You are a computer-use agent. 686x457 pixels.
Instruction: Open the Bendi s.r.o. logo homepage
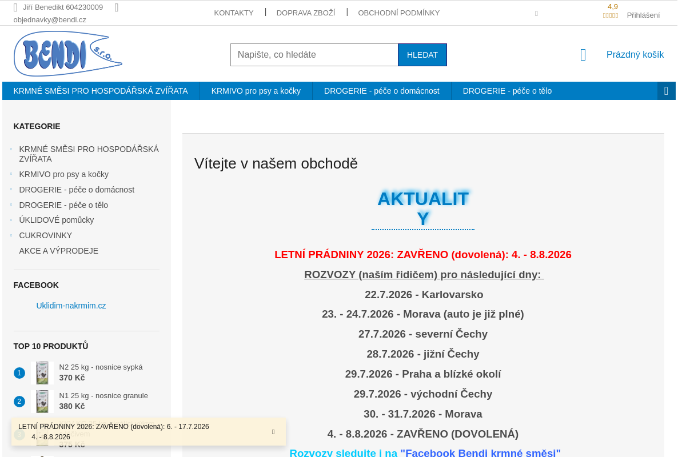[x=67, y=54]
